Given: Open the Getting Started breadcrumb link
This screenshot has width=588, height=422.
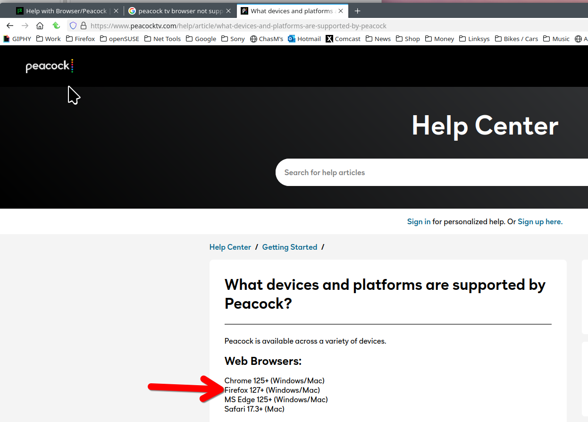Looking at the screenshot, I should [x=289, y=247].
